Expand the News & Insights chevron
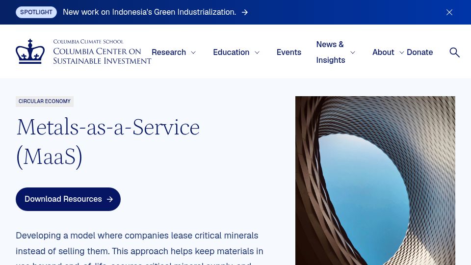471x265 pixels. 353,53
